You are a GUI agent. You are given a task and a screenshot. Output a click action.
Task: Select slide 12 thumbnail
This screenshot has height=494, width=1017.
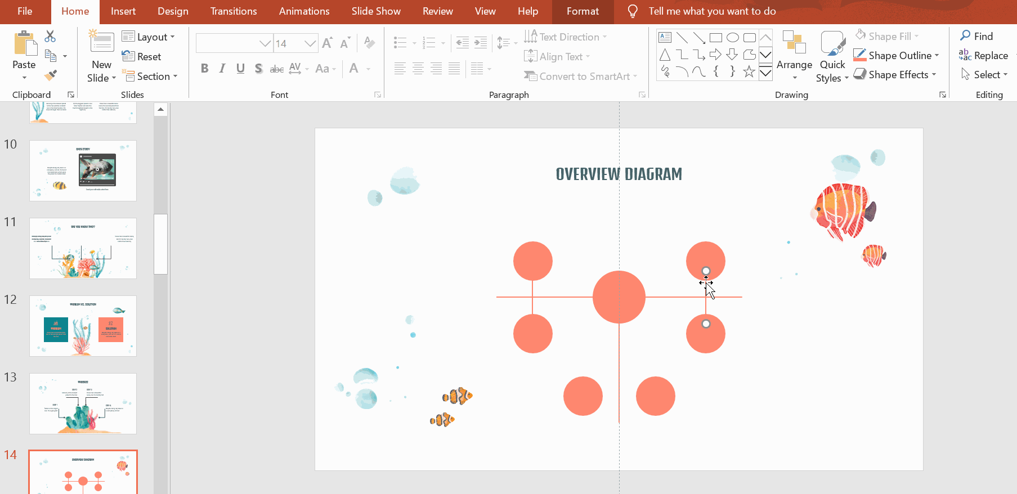(x=83, y=326)
